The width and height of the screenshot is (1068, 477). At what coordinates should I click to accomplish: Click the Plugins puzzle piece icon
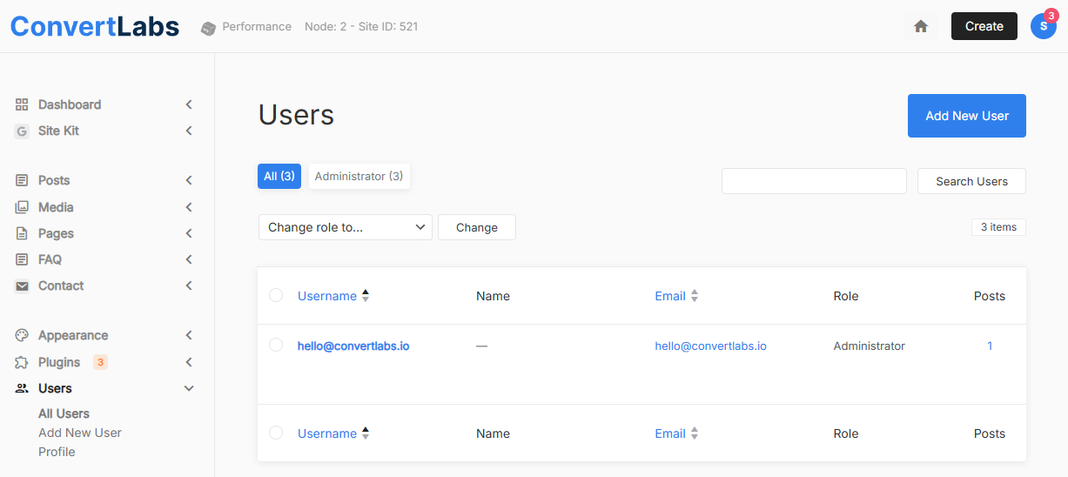(22, 362)
